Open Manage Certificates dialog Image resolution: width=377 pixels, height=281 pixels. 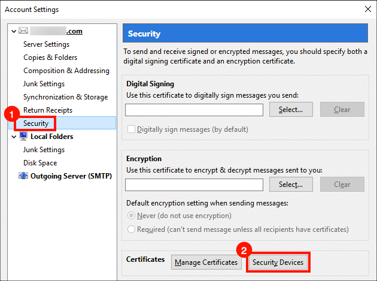[206, 262]
